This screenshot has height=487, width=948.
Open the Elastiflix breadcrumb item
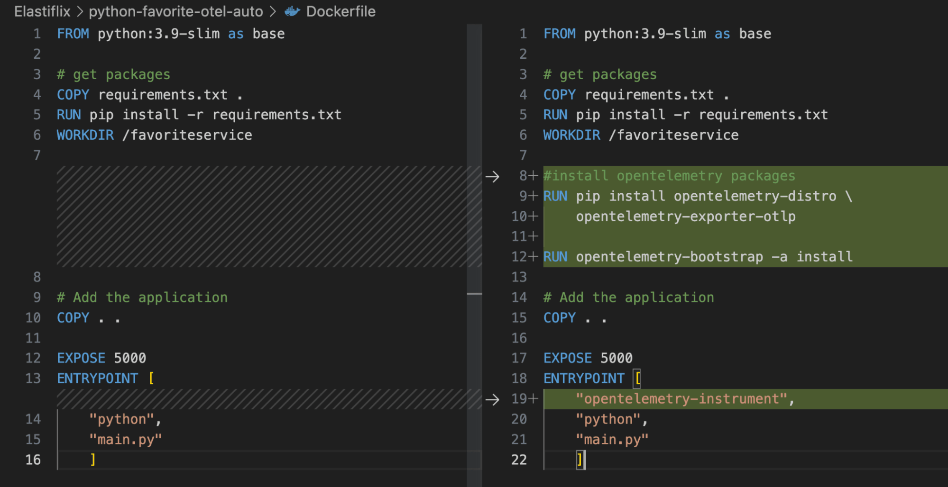coord(42,11)
